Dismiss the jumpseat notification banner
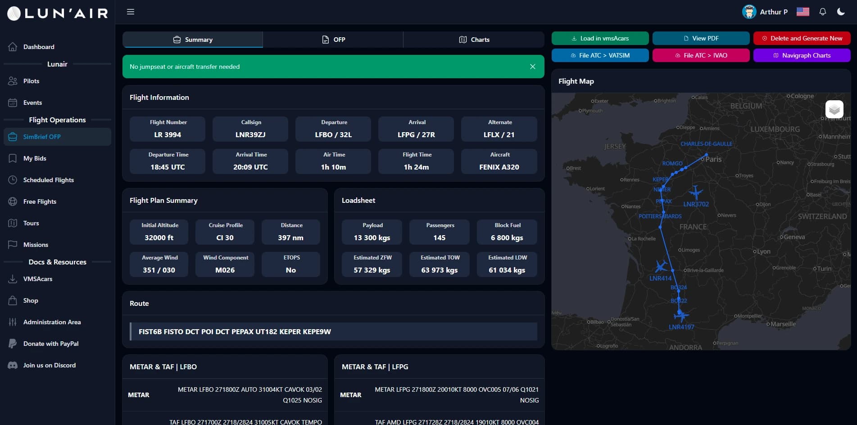This screenshot has width=857, height=425. [x=532, y=66]
